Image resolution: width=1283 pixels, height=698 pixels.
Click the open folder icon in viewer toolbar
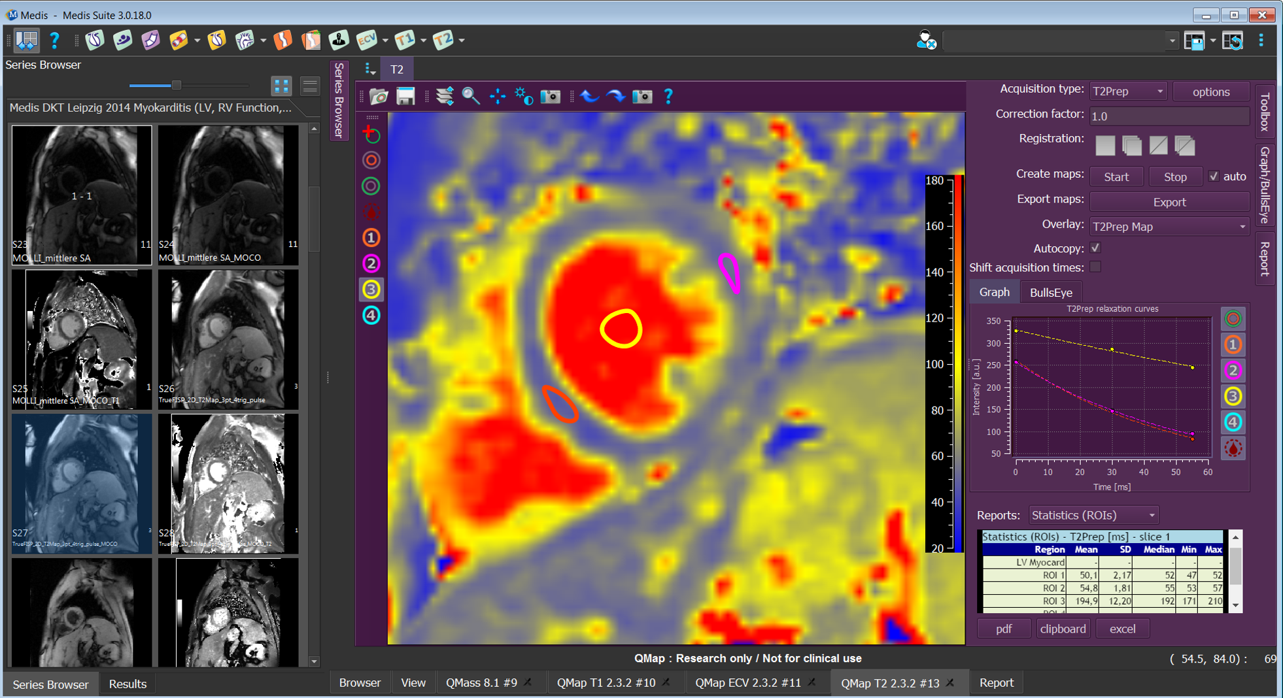[x=379, y=97]
